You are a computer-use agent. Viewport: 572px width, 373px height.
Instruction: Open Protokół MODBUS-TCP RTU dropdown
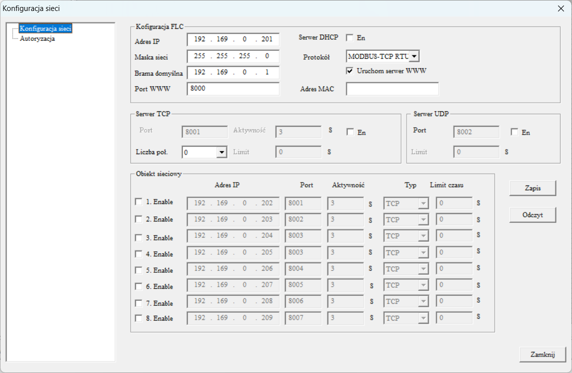[414, 56]
